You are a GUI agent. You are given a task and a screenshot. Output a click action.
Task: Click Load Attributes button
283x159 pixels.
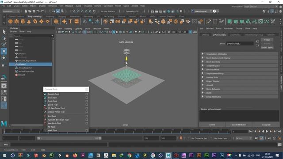click(x=239, y=125)
